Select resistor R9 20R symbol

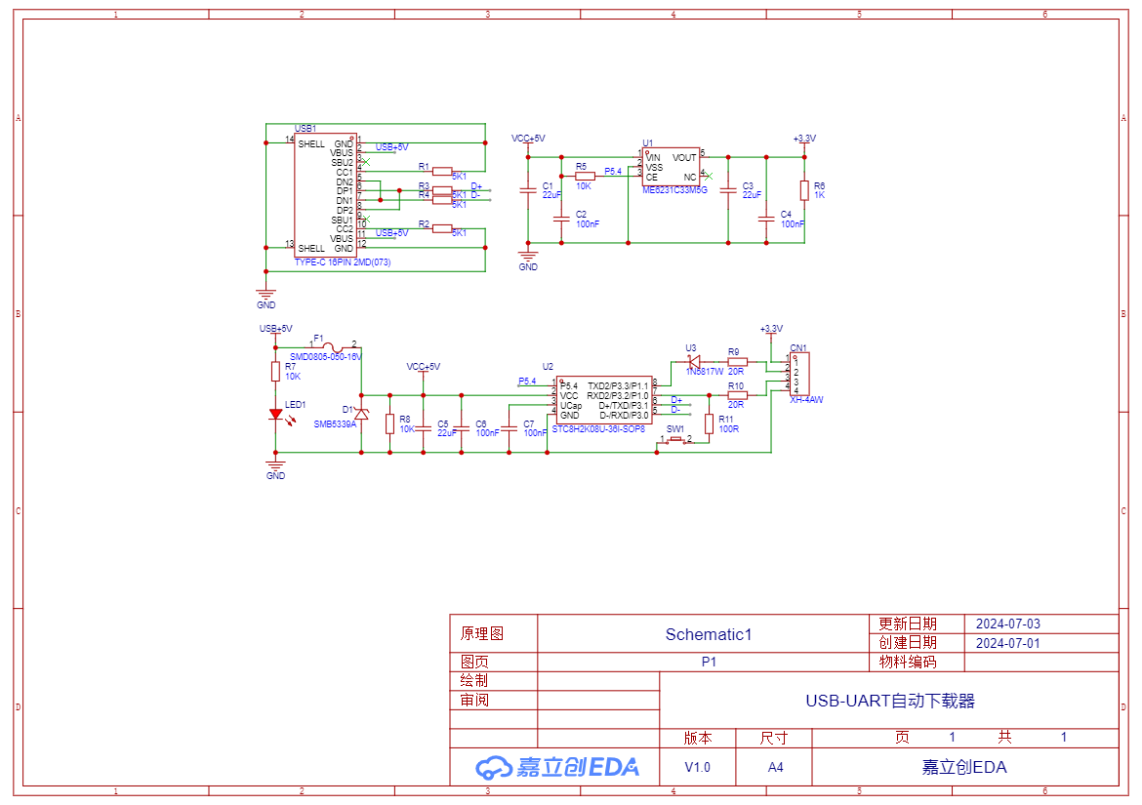click(737, 362)
